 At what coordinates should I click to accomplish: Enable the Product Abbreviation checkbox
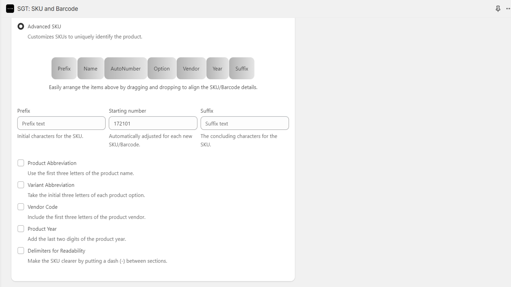pos(21,163)
